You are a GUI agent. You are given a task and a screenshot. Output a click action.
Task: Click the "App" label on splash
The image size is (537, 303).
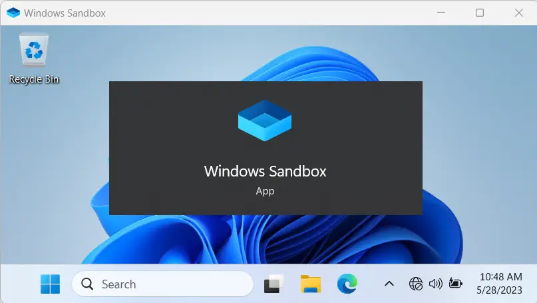pos(265,191)
